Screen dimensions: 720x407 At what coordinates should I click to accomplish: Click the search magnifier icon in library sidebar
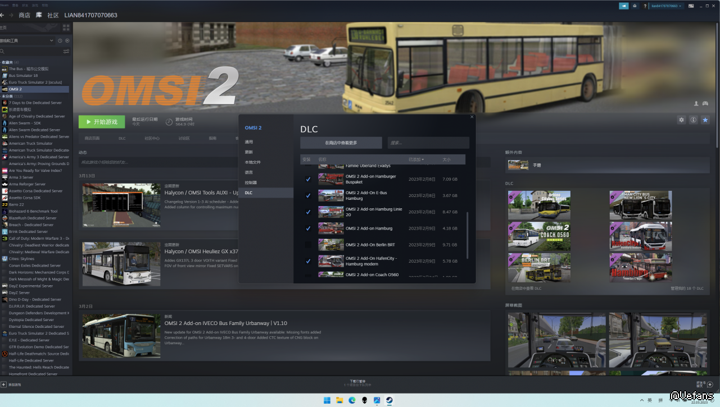tap(2, 51)
